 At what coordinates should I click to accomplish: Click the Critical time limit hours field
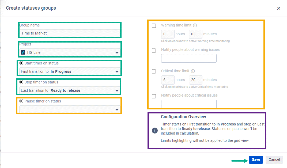(x=168, y=80)
